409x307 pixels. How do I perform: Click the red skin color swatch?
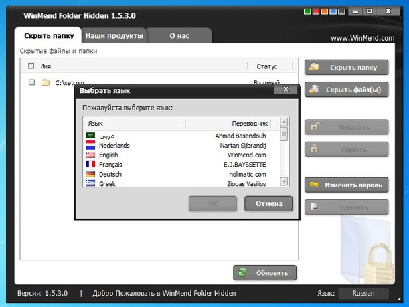point(316,11)
